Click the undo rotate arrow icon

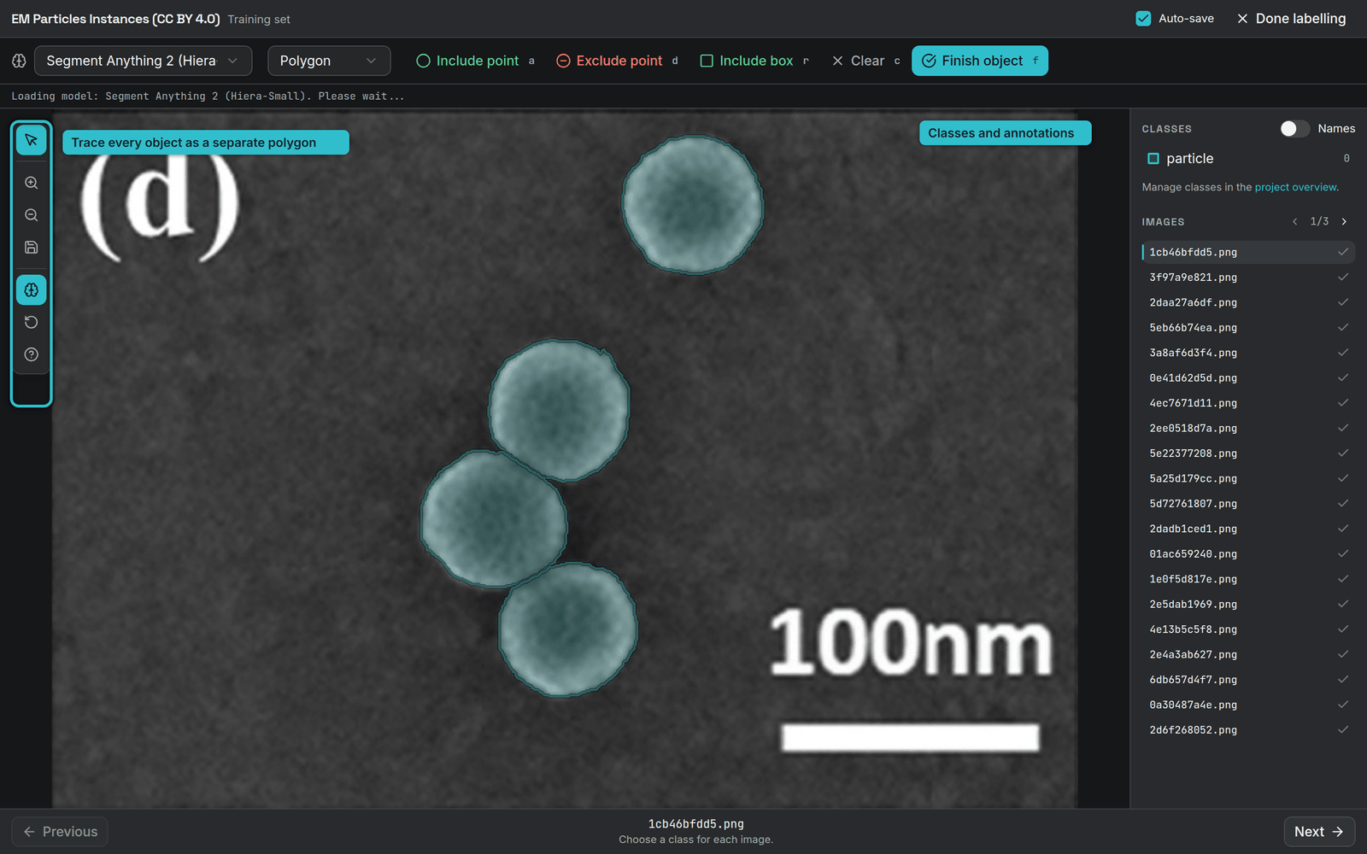pos(32,322)
